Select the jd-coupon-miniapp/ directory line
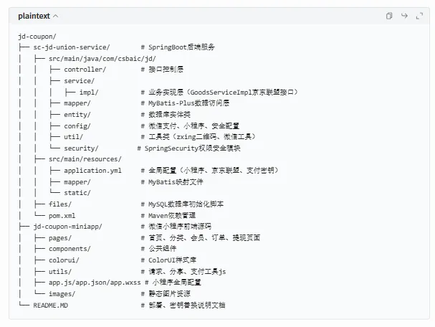 click(67, 227)
